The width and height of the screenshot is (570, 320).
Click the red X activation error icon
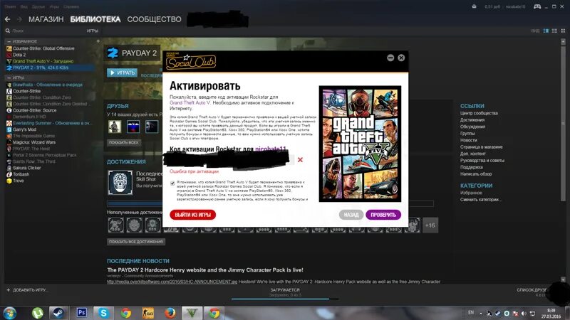coord(300,159)
